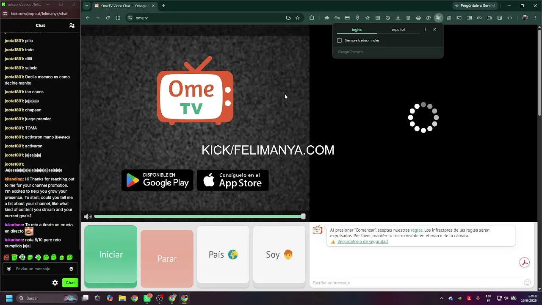542x305 pixels.
Task: Open the App Store download badge
Action: pyautogui.click(x=232, y=180)
